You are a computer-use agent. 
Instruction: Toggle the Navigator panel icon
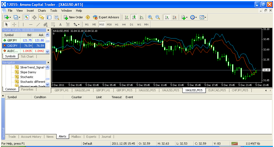[42, 17]
